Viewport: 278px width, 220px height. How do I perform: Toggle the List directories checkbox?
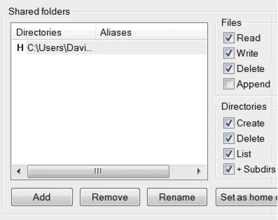click(x=229, y=154)
